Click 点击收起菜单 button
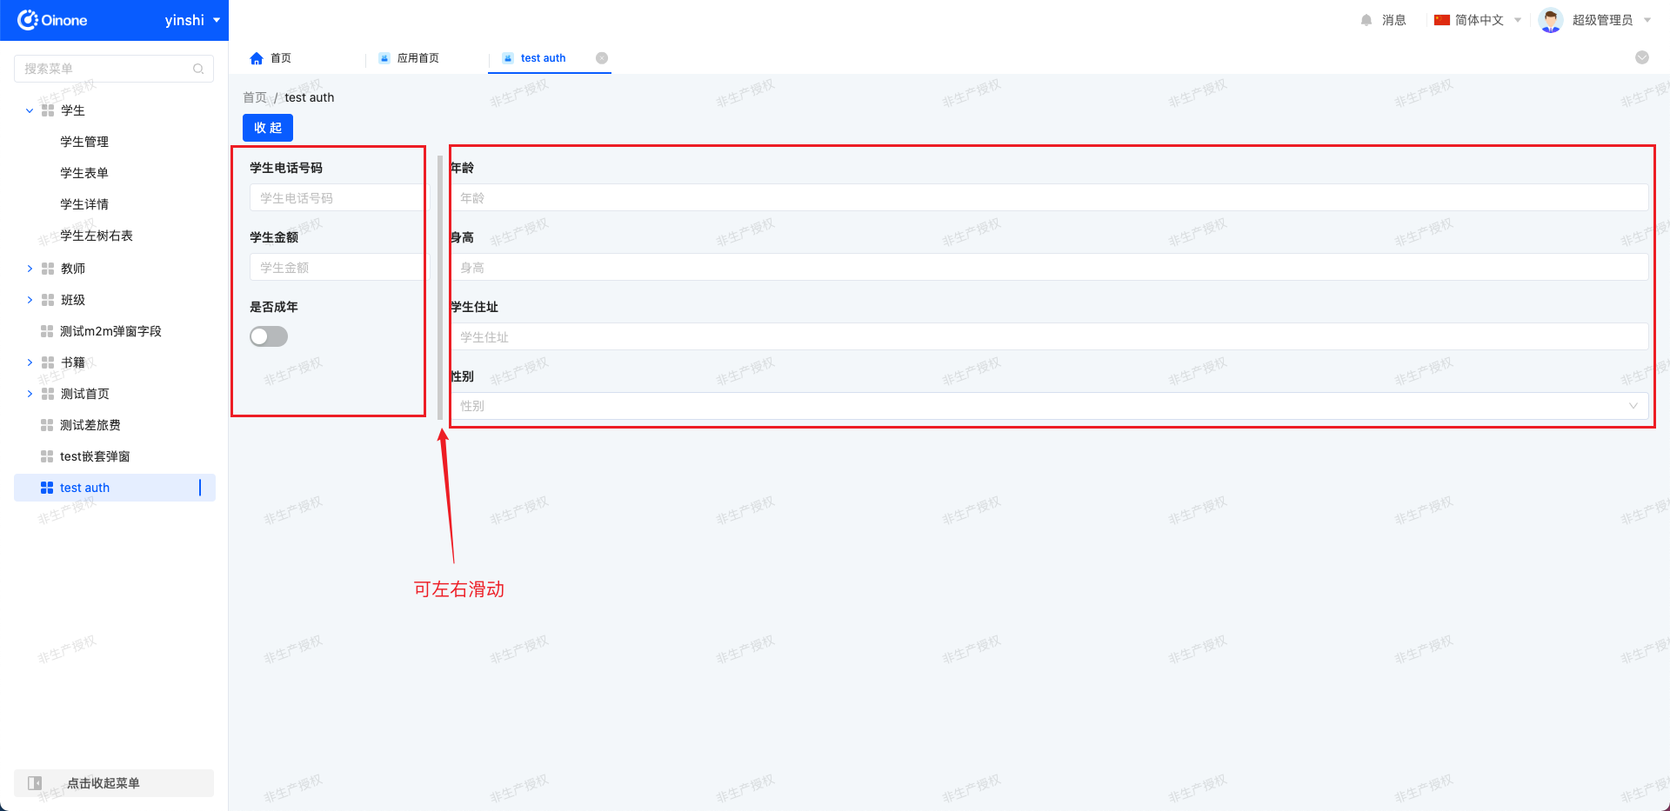1670x811 pixels. pyautogui.click(x=114, y=783)
